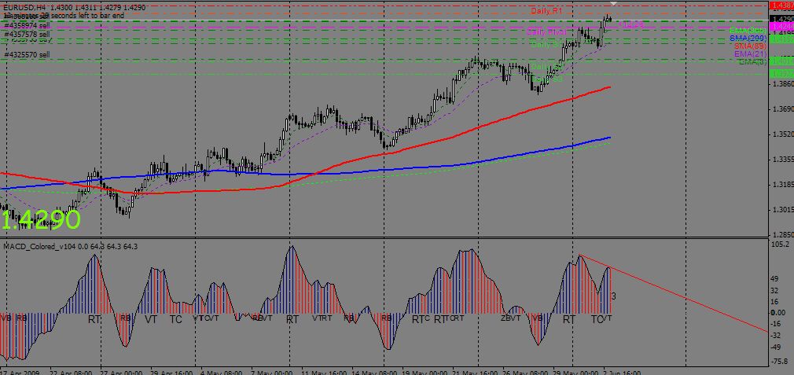794x375 pixels.
Task: Select the red trendline on the MACD panel
Action: coord(674,293)
